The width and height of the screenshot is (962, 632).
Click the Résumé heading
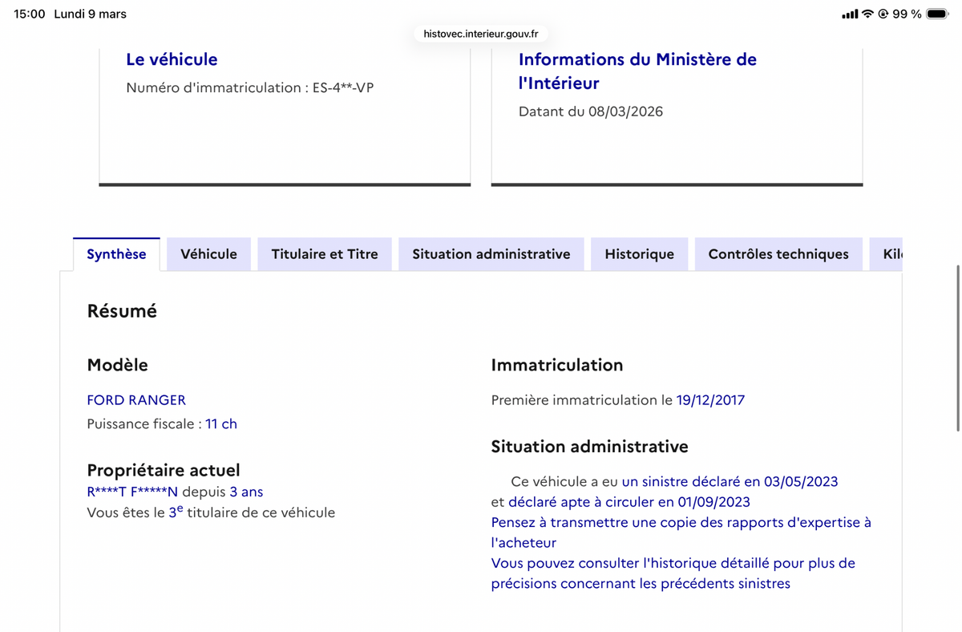click(x=122, y=311)
